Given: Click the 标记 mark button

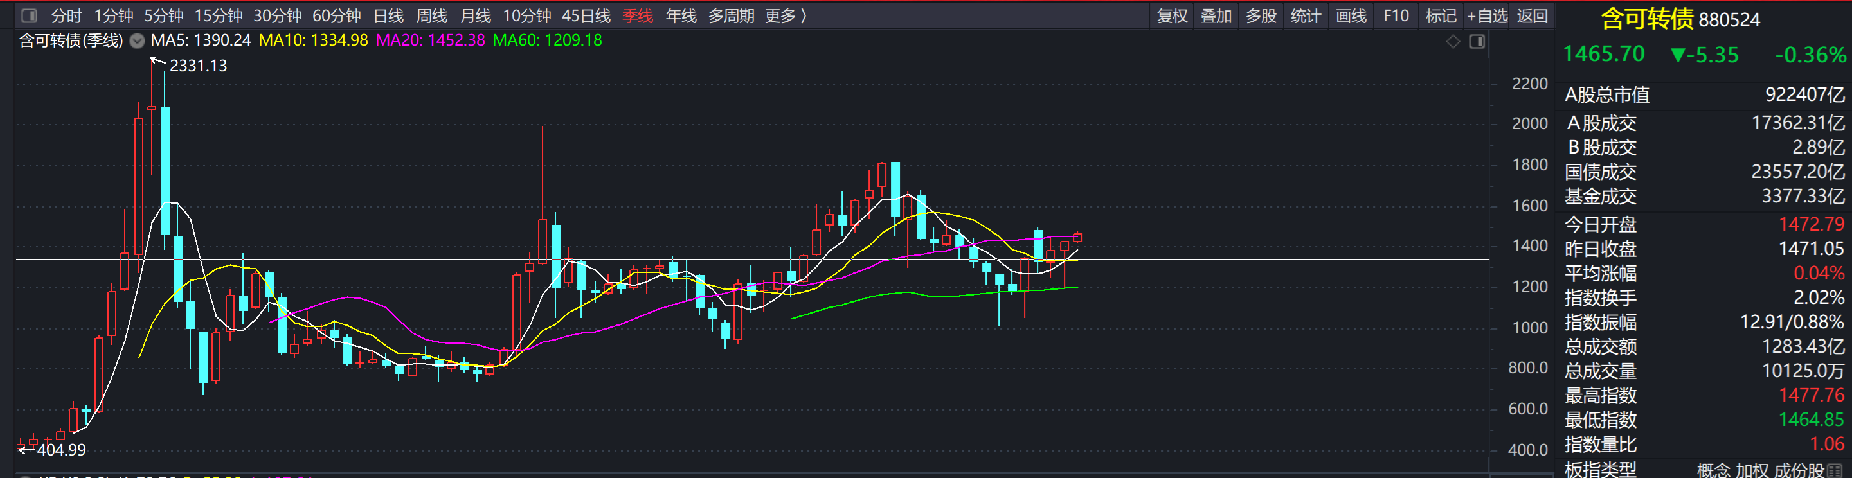Looking at the screenshot, I should (x=1441, y=16).
